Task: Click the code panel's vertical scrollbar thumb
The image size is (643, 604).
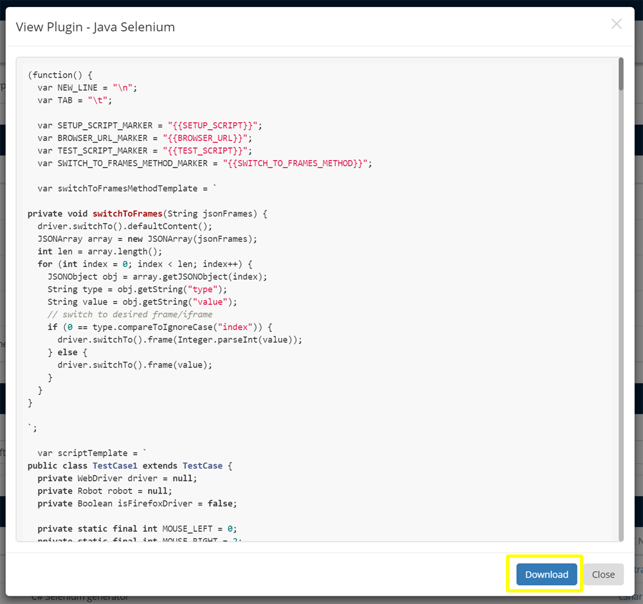Action: point(620,74)
